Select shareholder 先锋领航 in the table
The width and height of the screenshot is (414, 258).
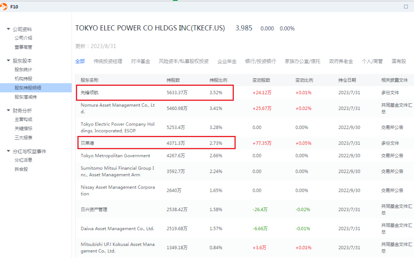pyautogui.click(x=89, y=93)
